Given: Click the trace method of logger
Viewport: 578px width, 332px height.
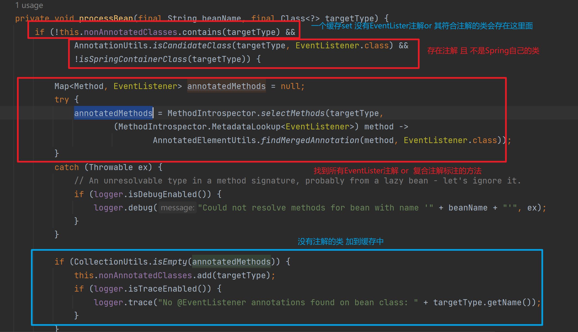Looking at the screenshot, I should click(140, 303).
